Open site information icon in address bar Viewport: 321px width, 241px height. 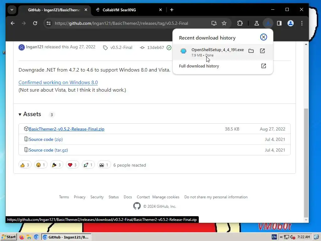[49, 23]
